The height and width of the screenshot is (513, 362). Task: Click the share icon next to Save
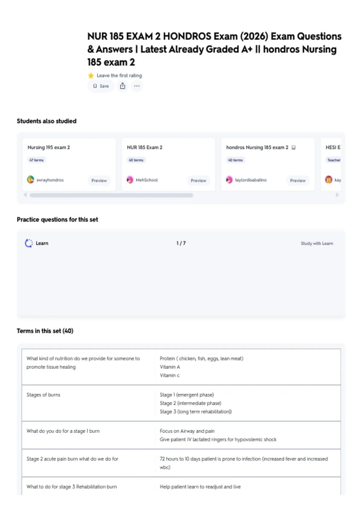pos(122,86)
